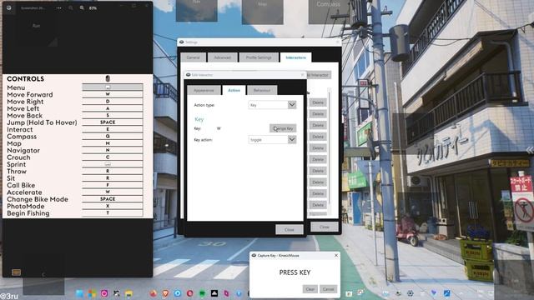The height and width of the screenshot is (300, 534).
Task: Click the Q key cell beside Compass
Action: (113, 136)
